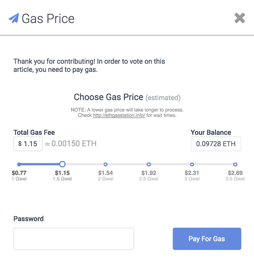
Task: Open the ethgasstation.info link
Action: click(119, 115)
